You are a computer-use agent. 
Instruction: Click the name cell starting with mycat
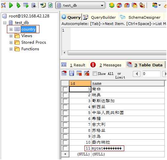(x=128, y=148)
